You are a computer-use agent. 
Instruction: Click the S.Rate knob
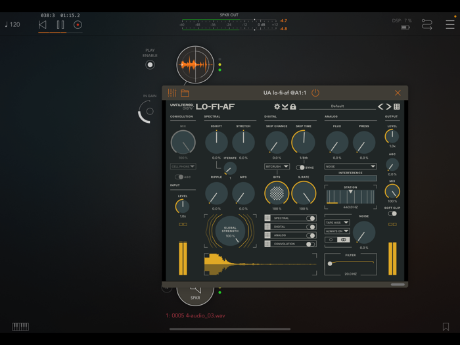click(x=304, y=193)
